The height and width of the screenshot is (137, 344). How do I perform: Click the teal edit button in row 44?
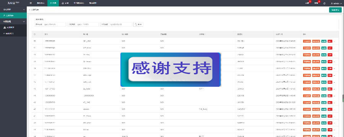point(324,96)
